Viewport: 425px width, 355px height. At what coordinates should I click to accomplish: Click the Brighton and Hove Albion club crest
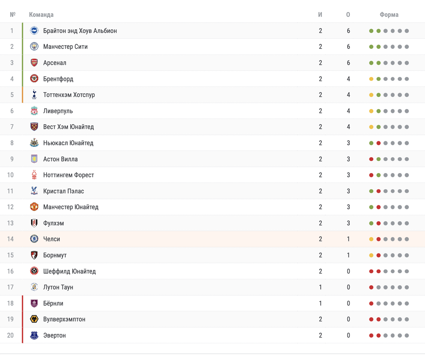[x=34, y=31]
